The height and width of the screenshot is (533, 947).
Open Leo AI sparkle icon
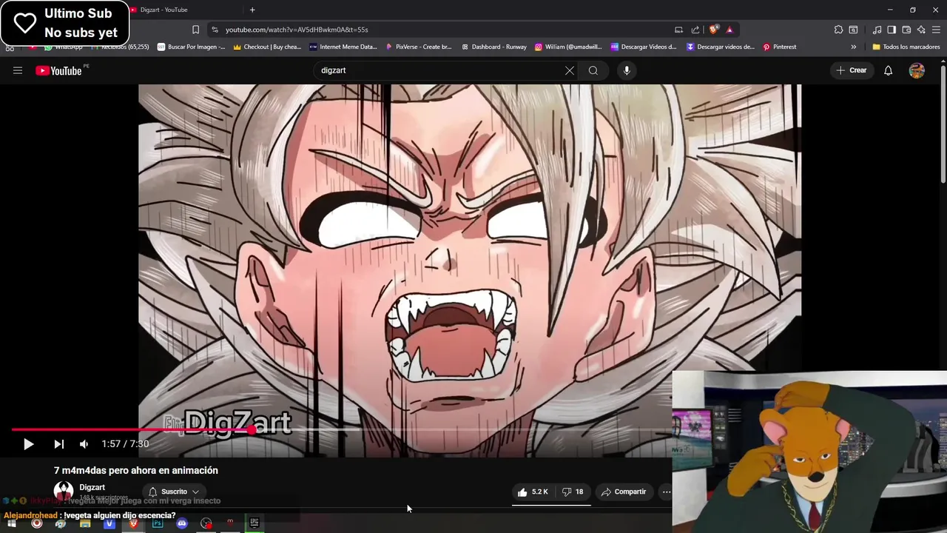921,30
